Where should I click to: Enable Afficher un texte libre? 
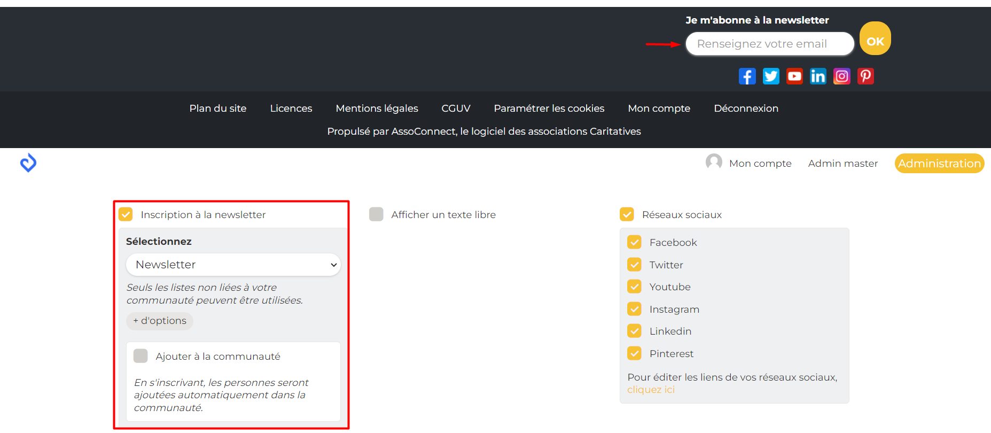pos(376,214)
